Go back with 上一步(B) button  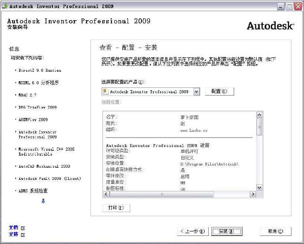coord(193,231)
